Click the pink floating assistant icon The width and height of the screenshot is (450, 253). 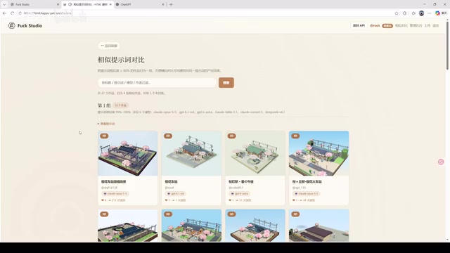441,162
